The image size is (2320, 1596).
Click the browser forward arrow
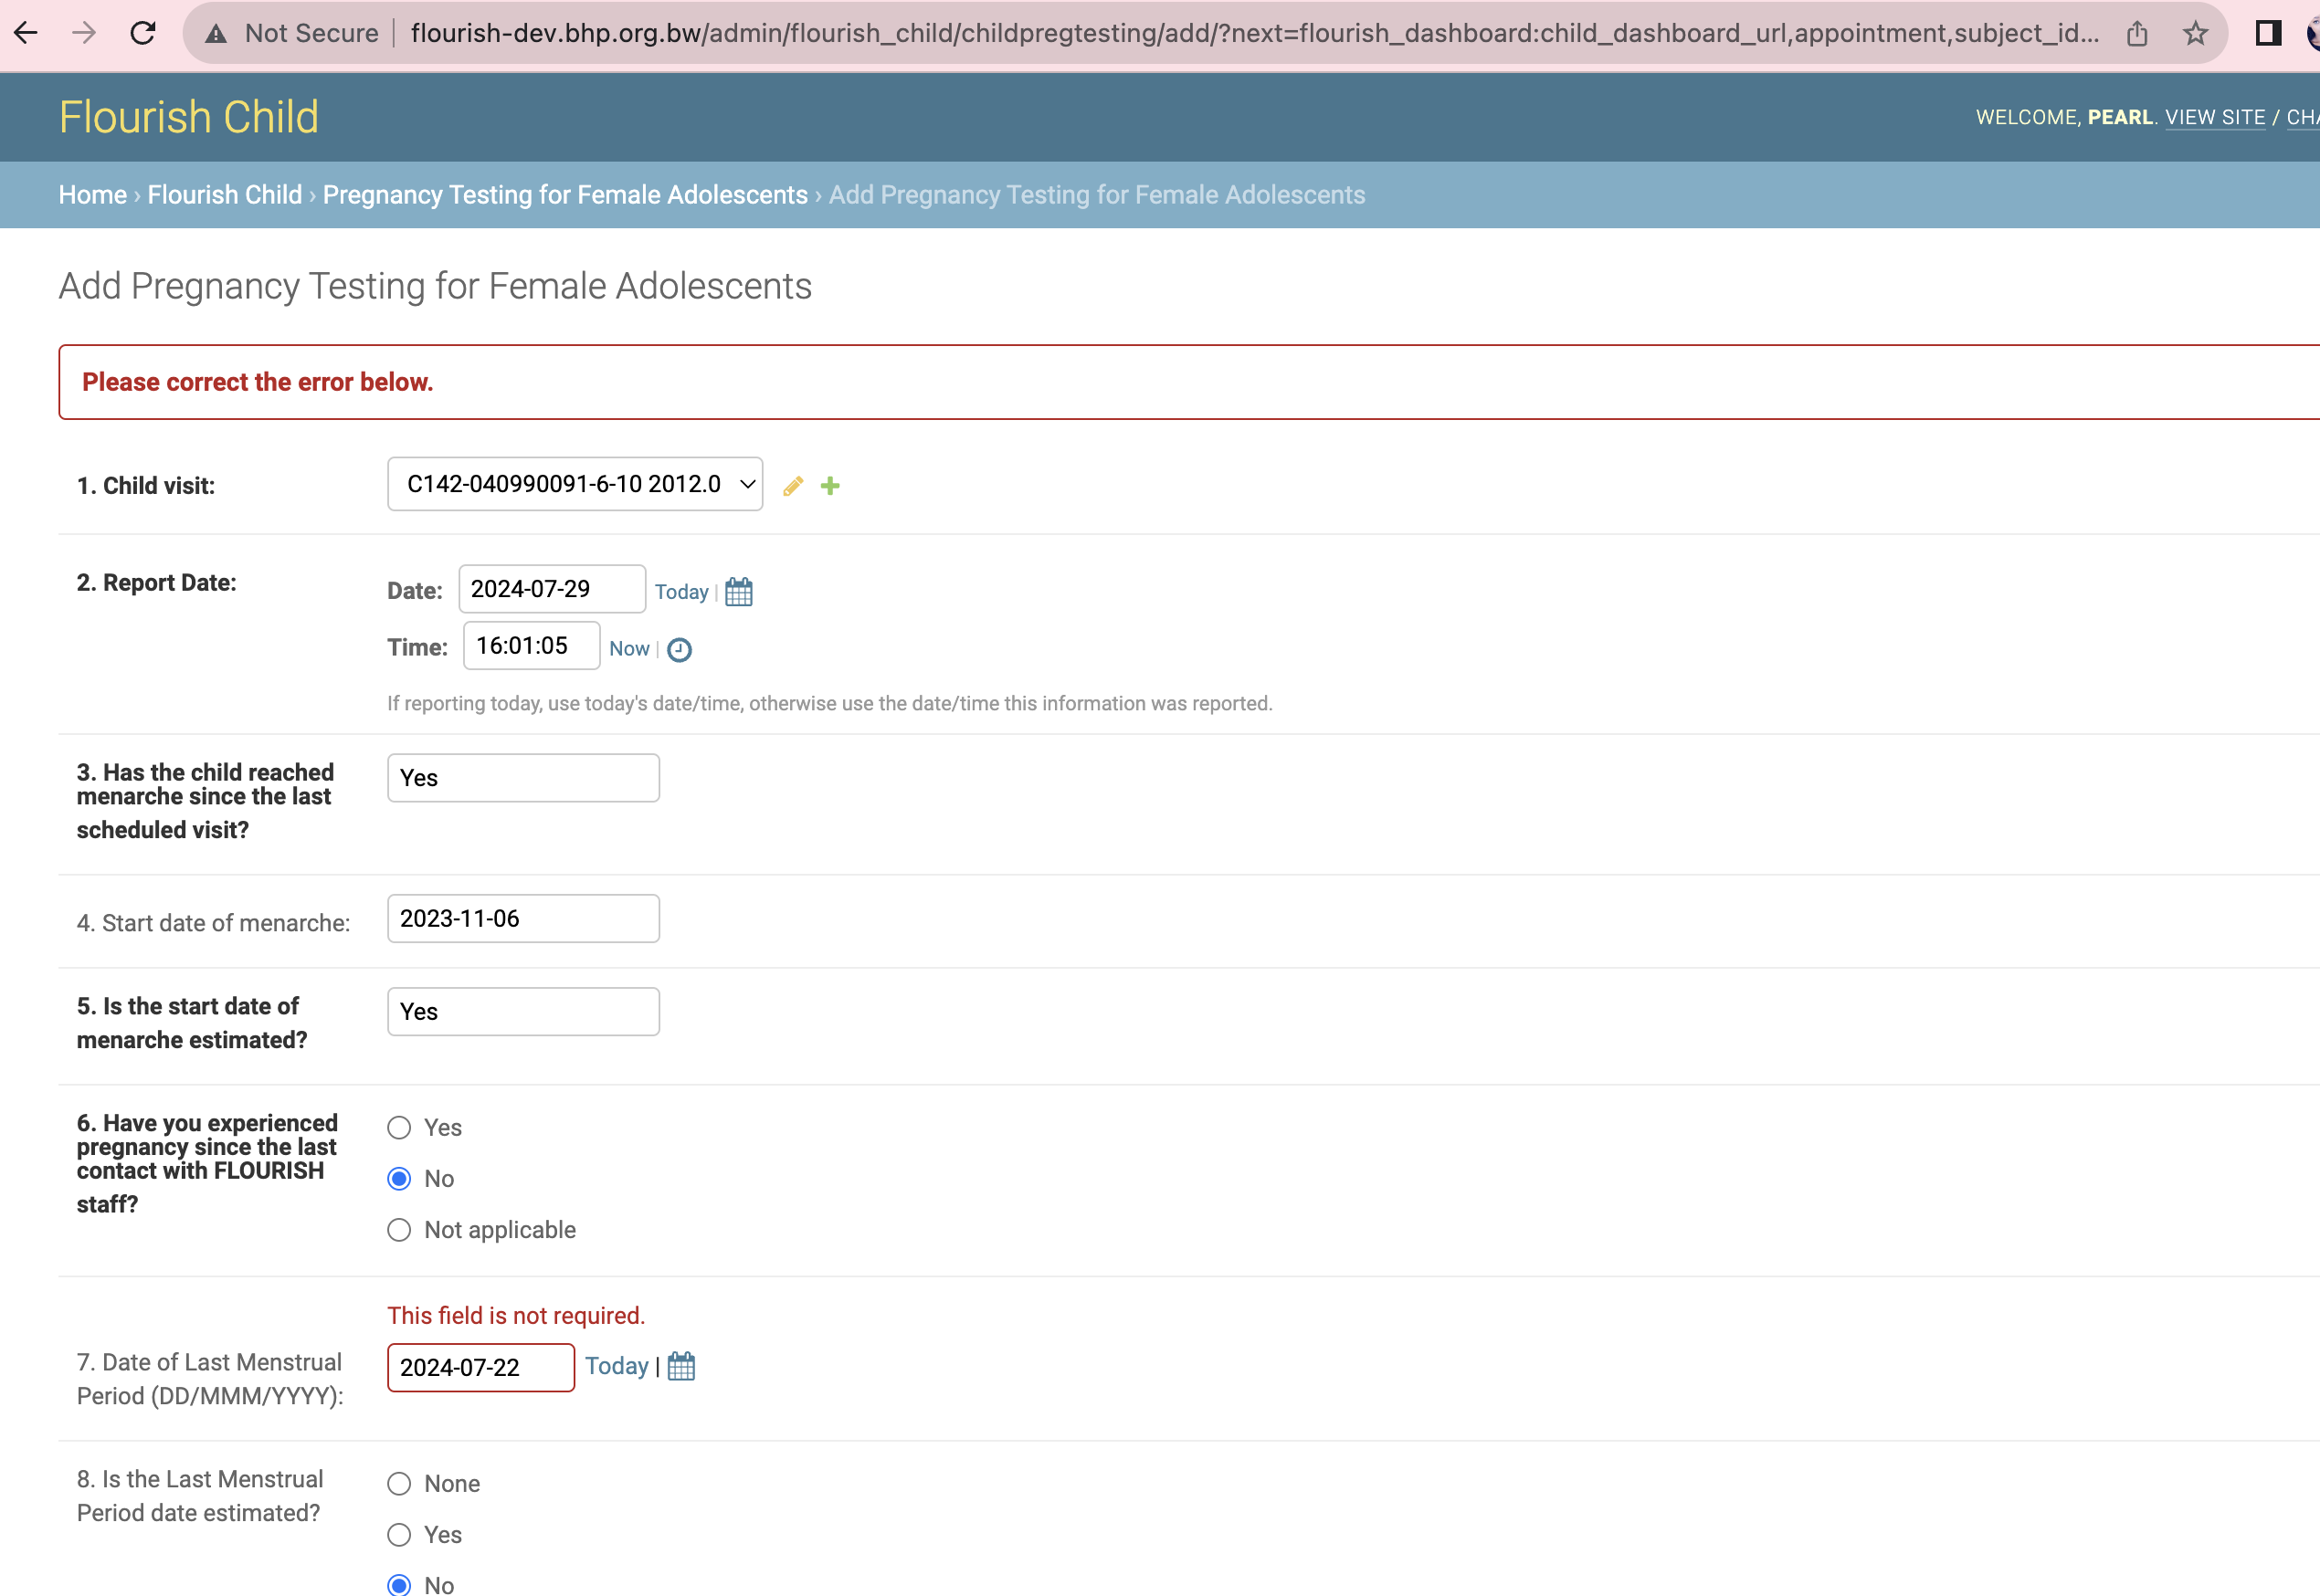[x=85, y=33]
